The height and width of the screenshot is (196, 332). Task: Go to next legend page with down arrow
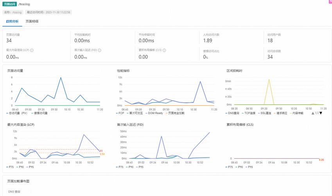point(321,113)
